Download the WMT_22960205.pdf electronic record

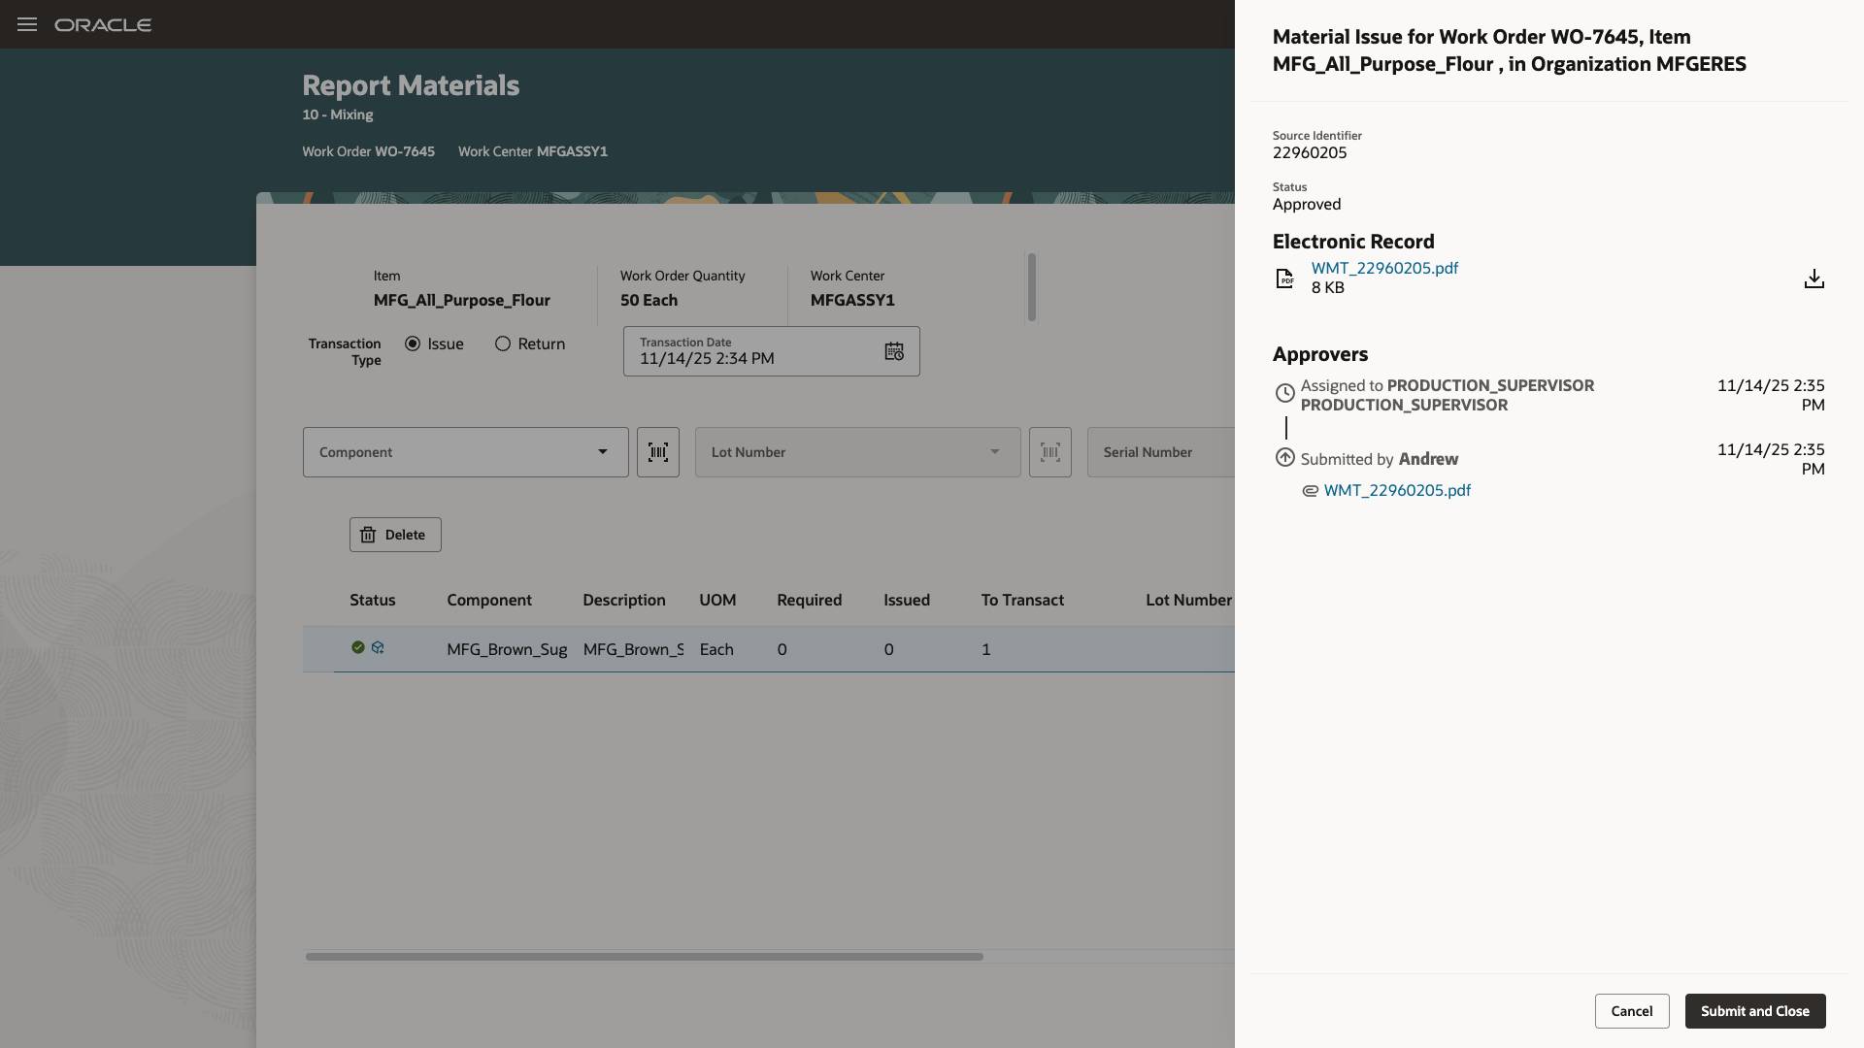[1814, 278]
